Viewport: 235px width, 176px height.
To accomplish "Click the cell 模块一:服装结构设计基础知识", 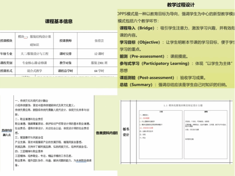I will 35,41.
